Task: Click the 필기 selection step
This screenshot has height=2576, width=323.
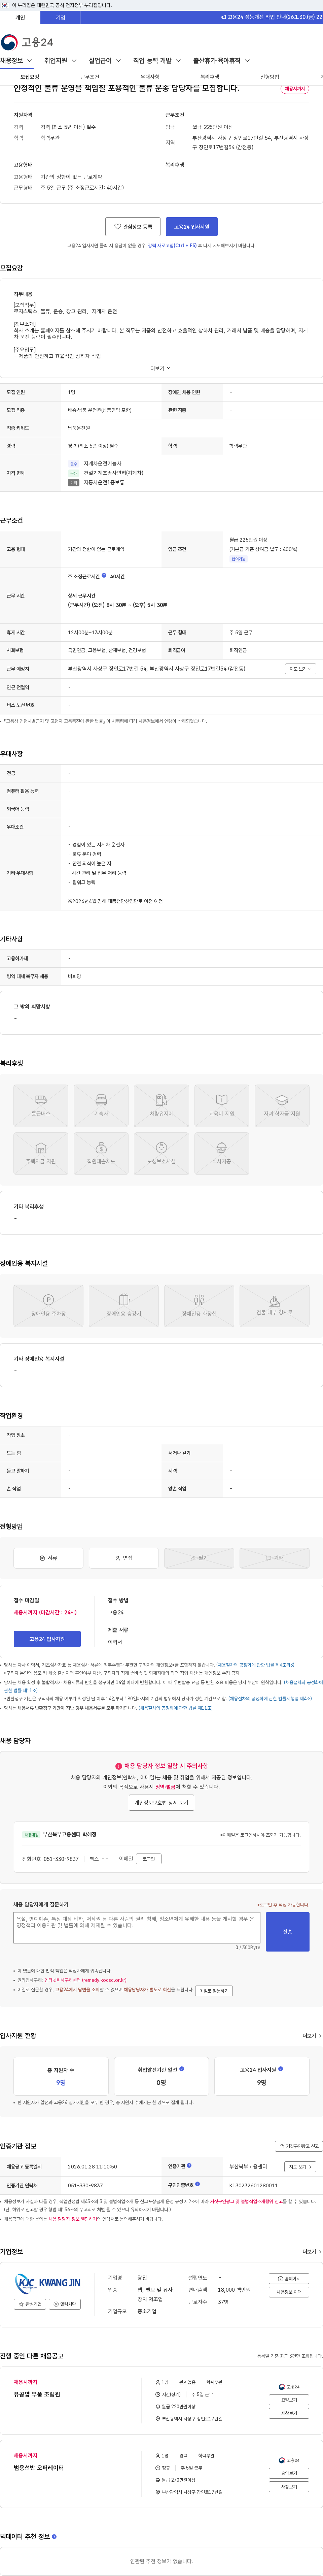Action: tap(199, 1558)
